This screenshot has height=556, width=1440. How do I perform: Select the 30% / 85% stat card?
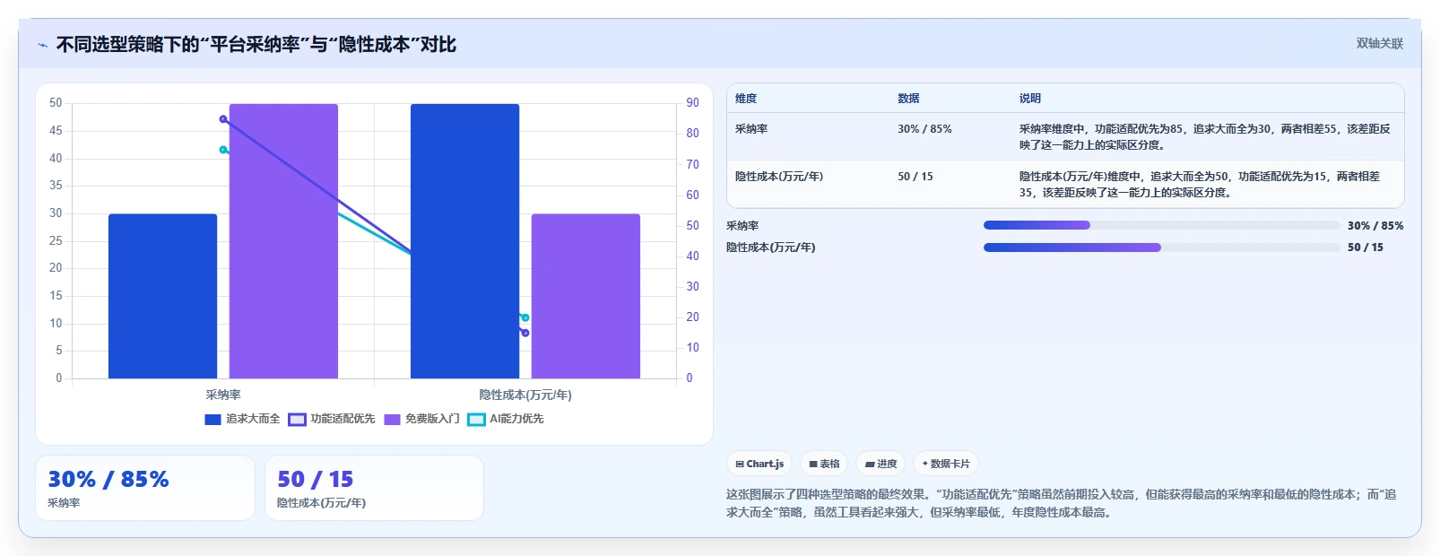145,488
